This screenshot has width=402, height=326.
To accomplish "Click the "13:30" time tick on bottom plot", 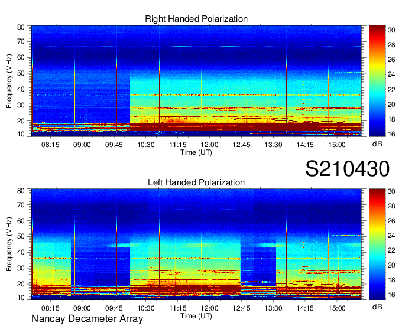I will 273,308.
